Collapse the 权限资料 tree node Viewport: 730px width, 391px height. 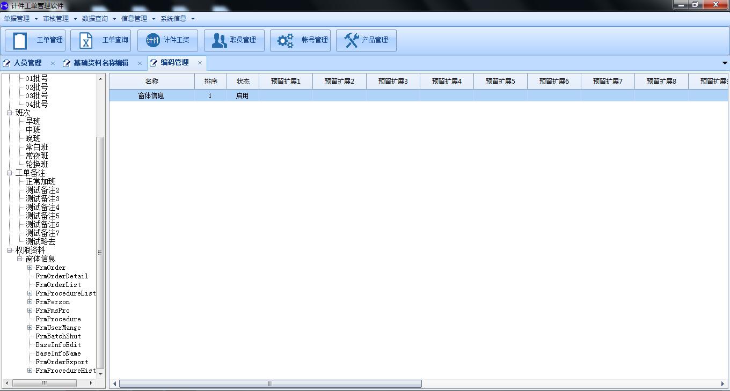[x=10, y=250]
